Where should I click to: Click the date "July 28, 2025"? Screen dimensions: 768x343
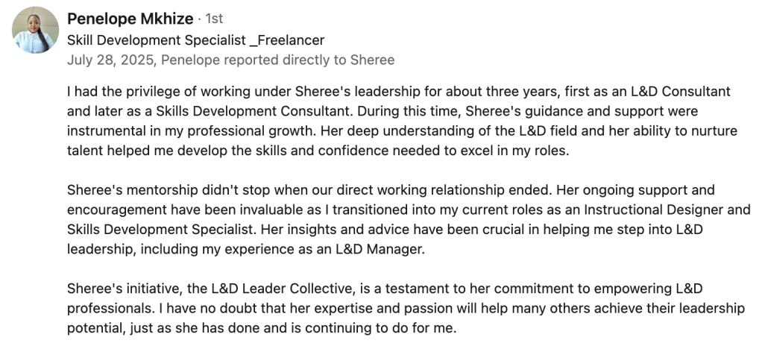click(110, 60)
